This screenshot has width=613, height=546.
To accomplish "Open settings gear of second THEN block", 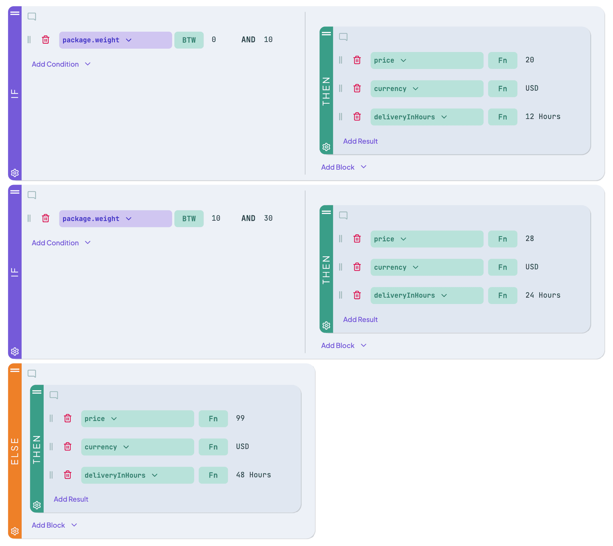I will pos(326,325).
